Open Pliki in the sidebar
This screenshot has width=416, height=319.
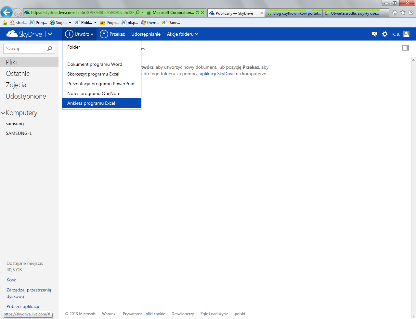pyautogui.click(x=29, y=62)
